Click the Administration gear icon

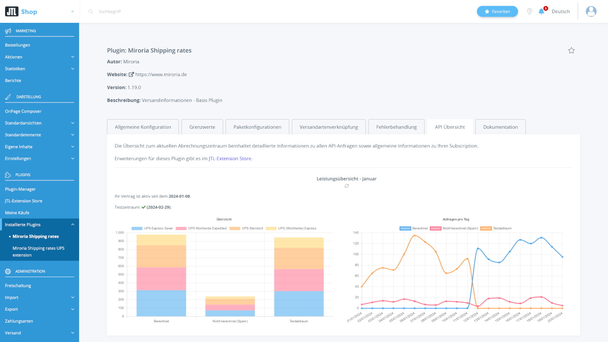click(8, 272)
